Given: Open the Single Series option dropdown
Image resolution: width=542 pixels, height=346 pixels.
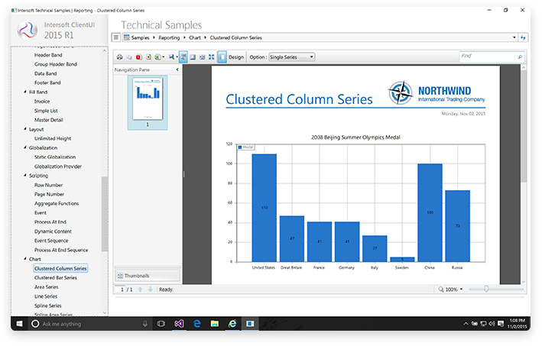Looking at the screenshot, I should coord(291,57).
